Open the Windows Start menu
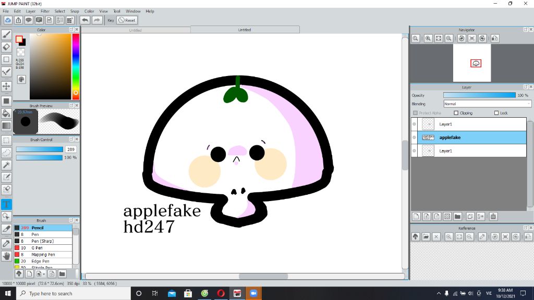The height and width of the screenshot is (300, 534). 8,293
